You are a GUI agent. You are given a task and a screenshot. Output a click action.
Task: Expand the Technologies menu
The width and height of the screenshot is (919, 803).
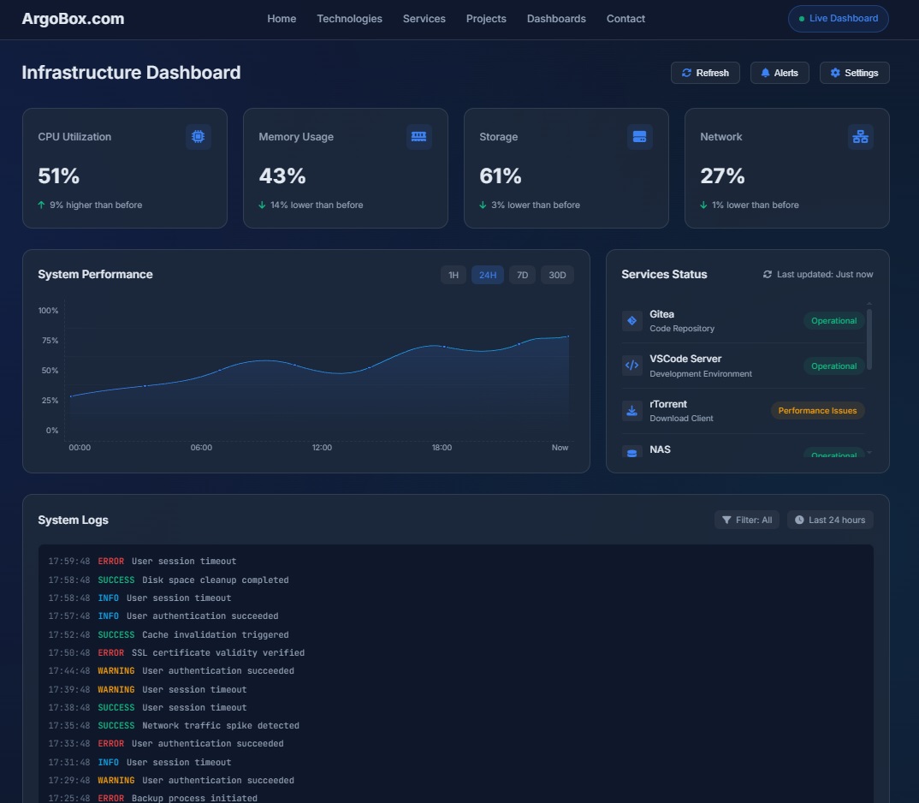(349, 18)
